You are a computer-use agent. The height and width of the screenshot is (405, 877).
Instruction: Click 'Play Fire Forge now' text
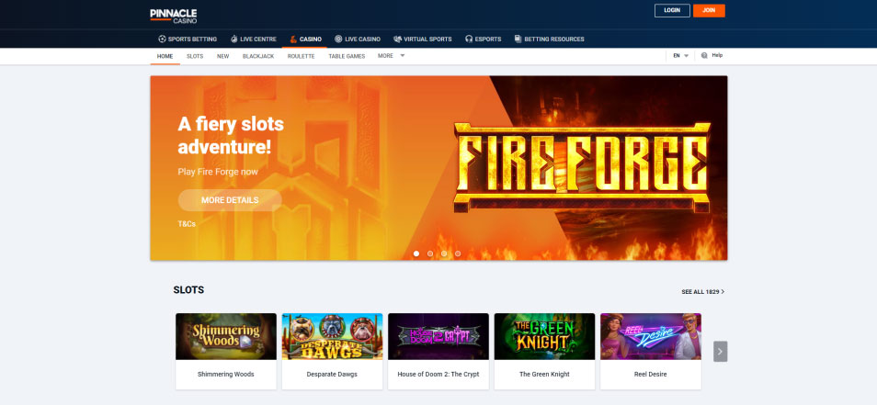pyautogui.click(x=218, y=172)
